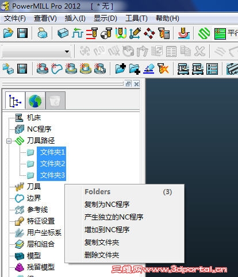The width and height of the screenshot is (238, 277).
Task: Open the 插入(I) menu
Action: coord(75,18)
